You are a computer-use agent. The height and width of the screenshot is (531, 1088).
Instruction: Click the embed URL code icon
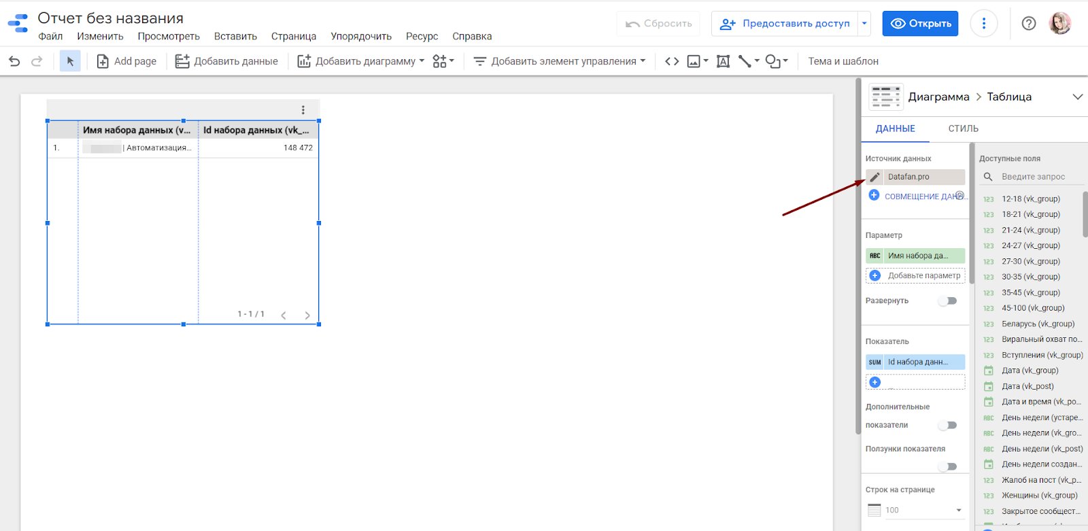click(x=672, y=61)
